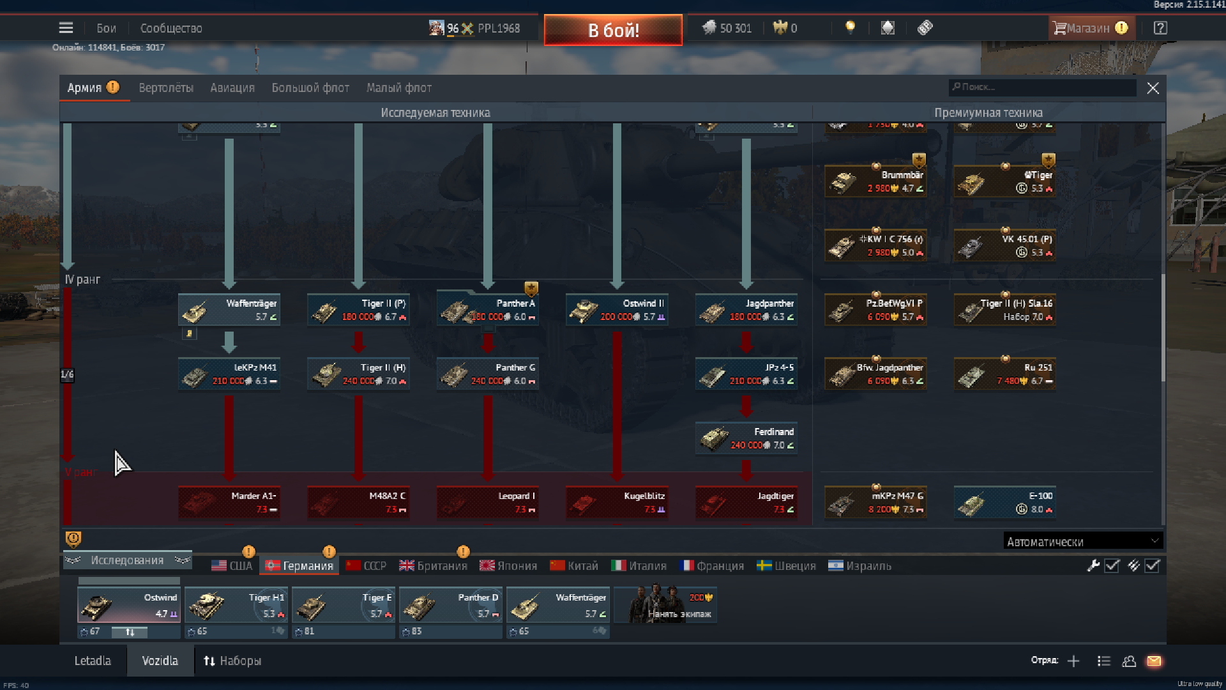Choose the Япония nation tab

pyautogui.click(x=508, y=565)
